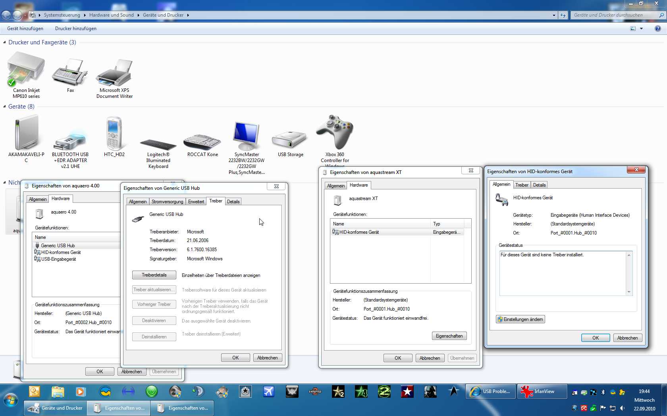Image resolution: width=667 pixels, height=416 pixels.
Task: Open the Action Center flag tray icon
Action: coord(603,408)
